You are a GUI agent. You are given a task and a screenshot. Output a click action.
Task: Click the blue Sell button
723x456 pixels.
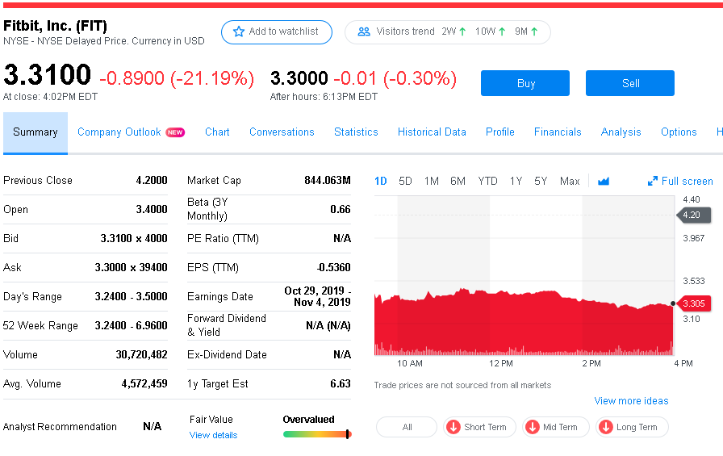[x=630, y=83]
